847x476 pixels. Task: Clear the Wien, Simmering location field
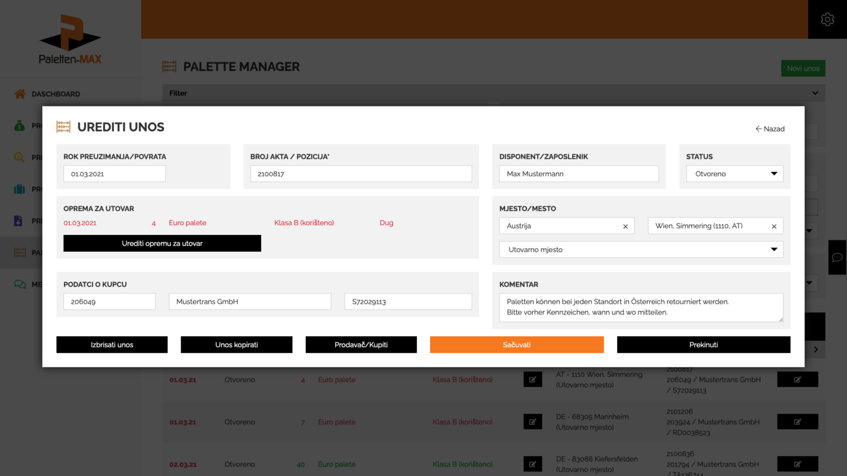(x=774, y=226)
